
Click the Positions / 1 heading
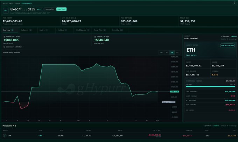click(x=9, y=126)
